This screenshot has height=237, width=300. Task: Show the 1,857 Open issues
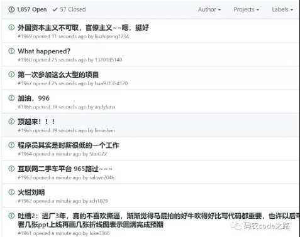point(28,9)
